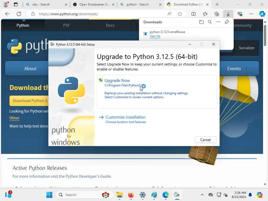Add this page to favorites star

coord(180,14)
